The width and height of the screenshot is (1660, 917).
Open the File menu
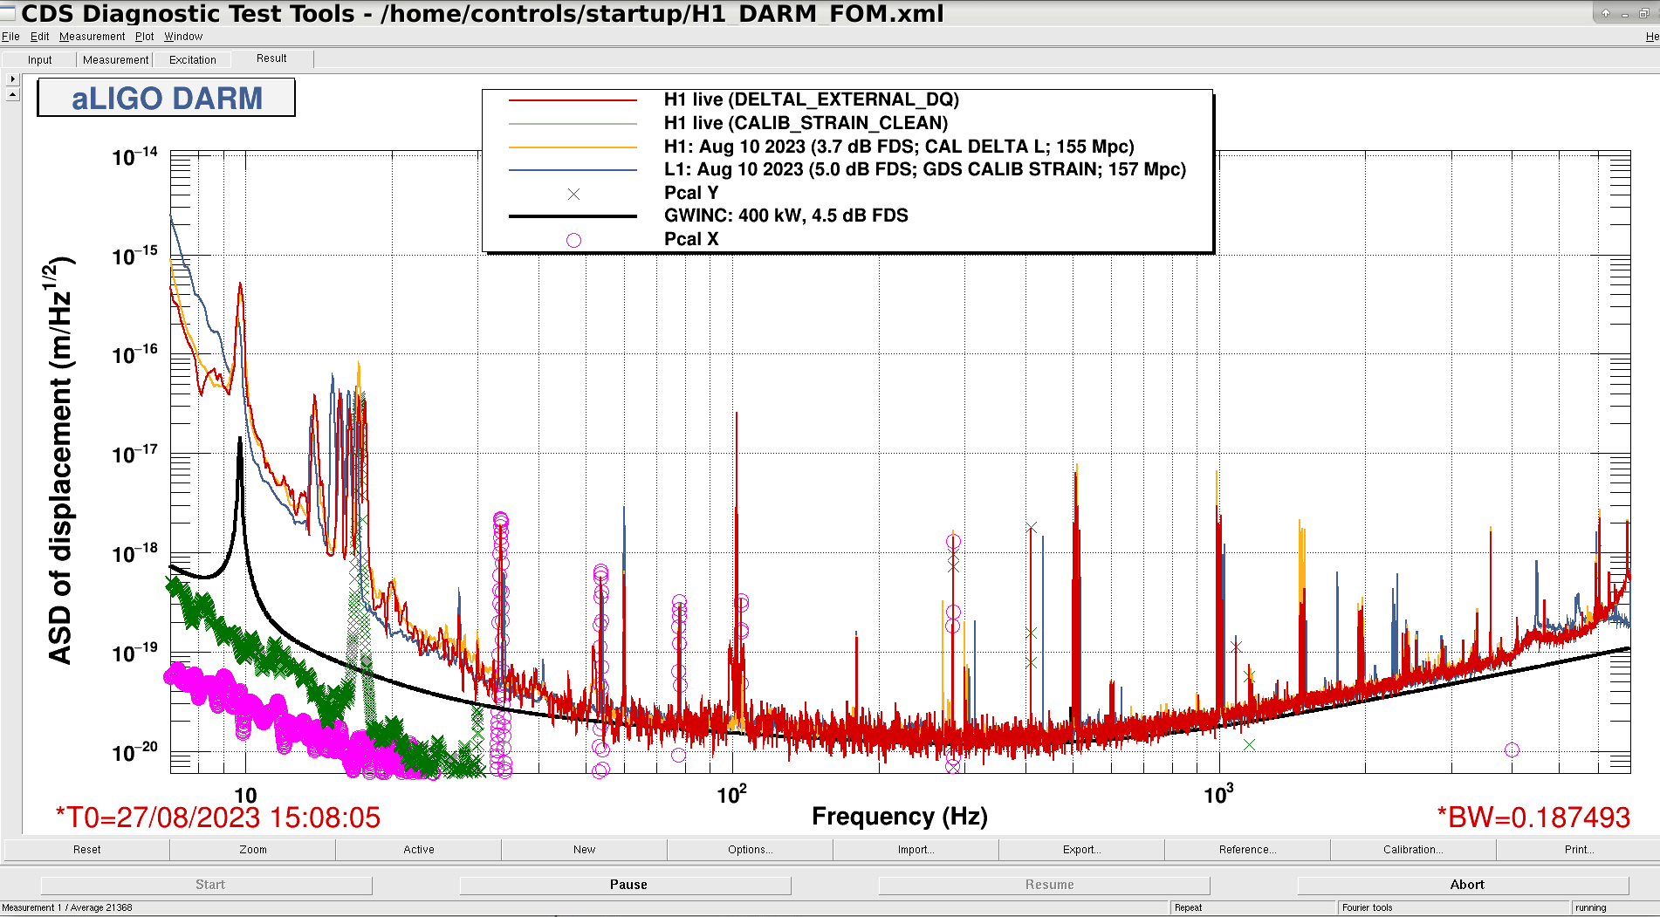click(x=10, y=37)
